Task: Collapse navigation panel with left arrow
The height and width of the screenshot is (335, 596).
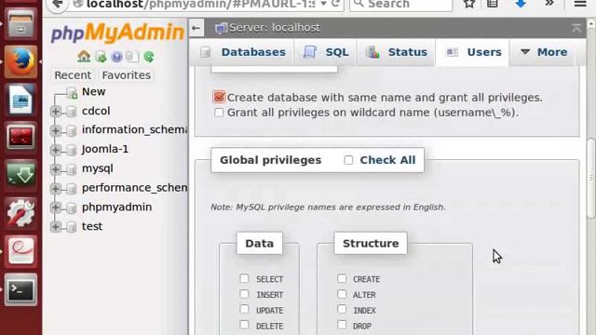Action: pos(196,28)
